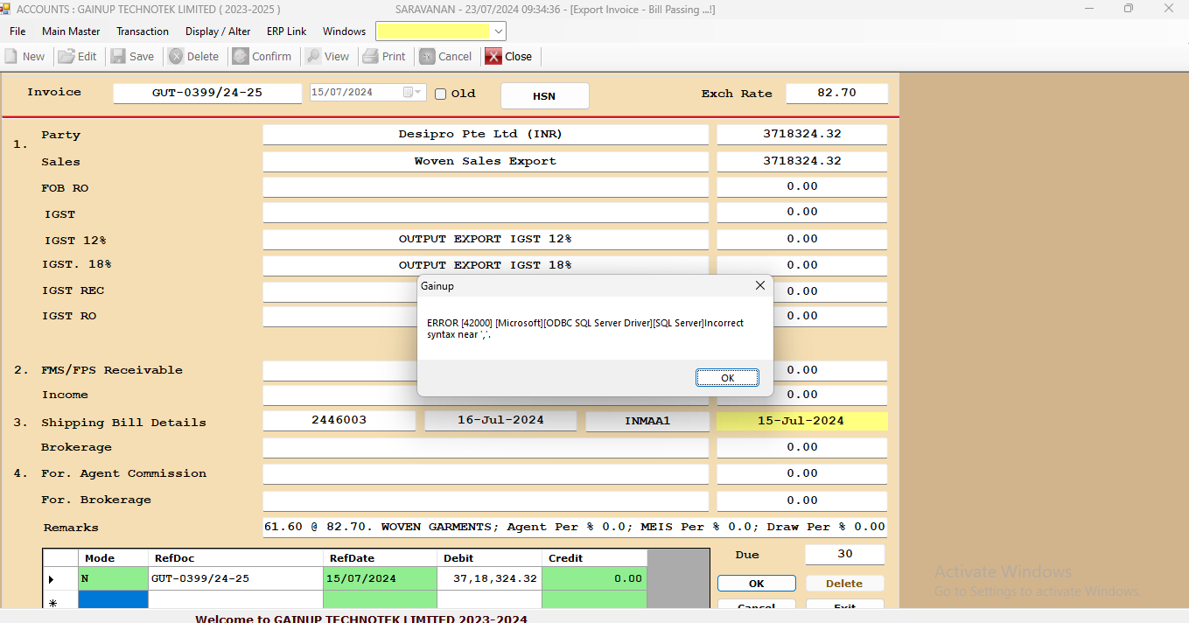Click the Exch Rate field showing 82.70

coord(836,93)
